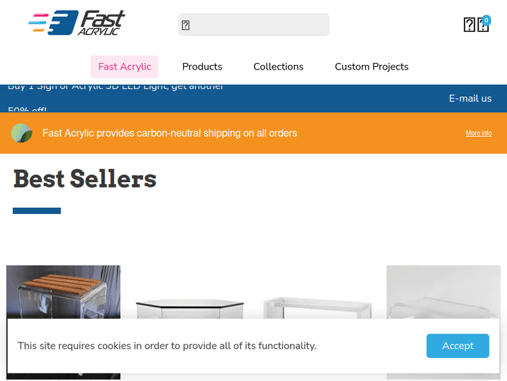Open the Collections menu
The height and width of the screenshot is (381, 507).
pyautogui.click(x=279, y=67)
